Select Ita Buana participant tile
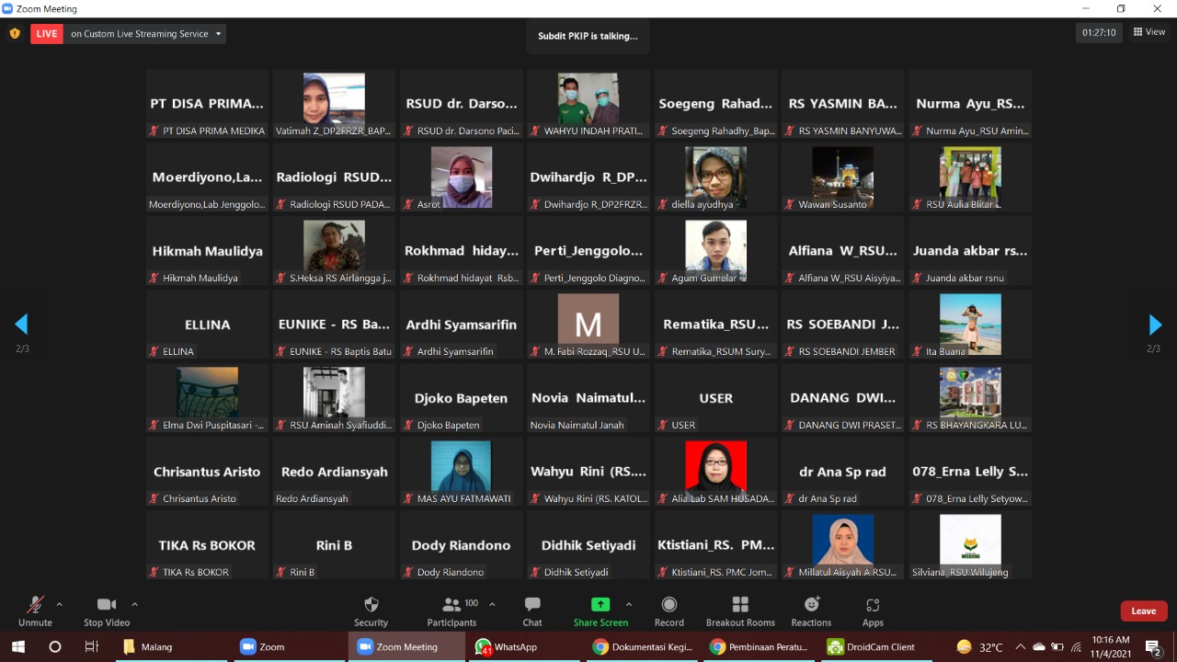The height and width of the screenshot is (662, 1177). pyautogui.click(x=970, y=325)
